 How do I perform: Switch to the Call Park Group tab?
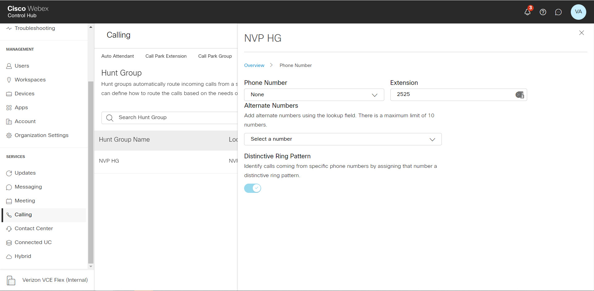coord(215,56)
